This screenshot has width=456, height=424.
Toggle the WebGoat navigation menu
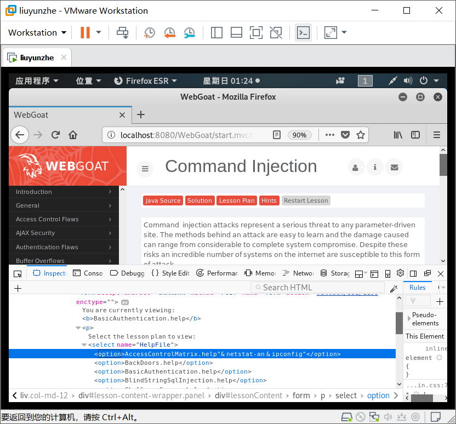pyautogui.click(x=145, y=169)
